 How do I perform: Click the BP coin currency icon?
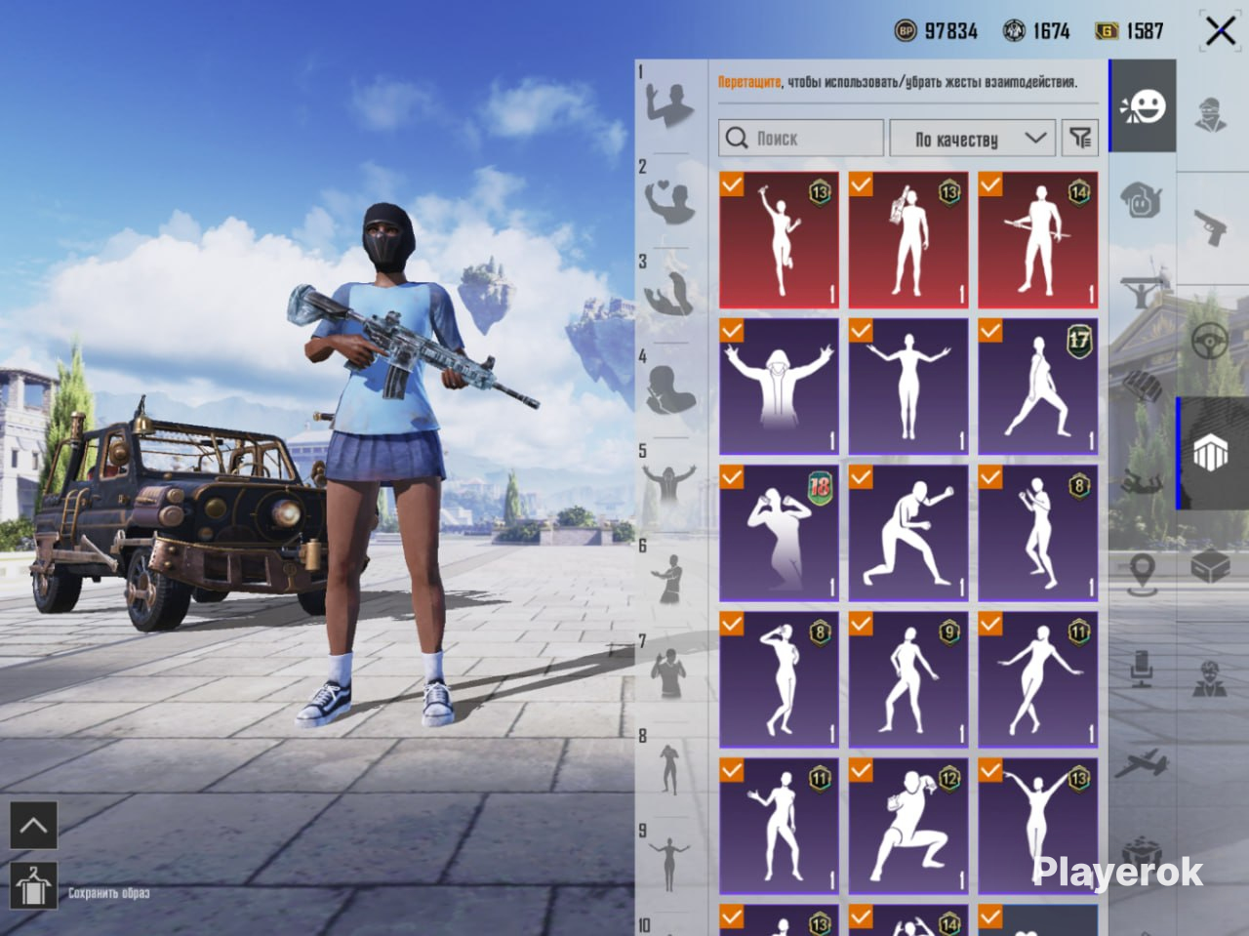coord(906,31)
